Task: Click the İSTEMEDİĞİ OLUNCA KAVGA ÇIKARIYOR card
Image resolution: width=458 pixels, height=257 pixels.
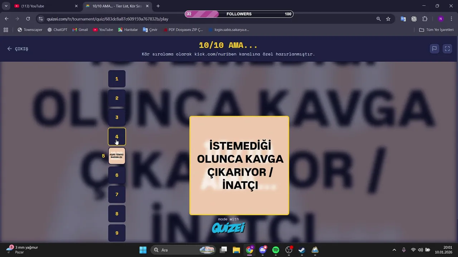Action: click(239, 165)
